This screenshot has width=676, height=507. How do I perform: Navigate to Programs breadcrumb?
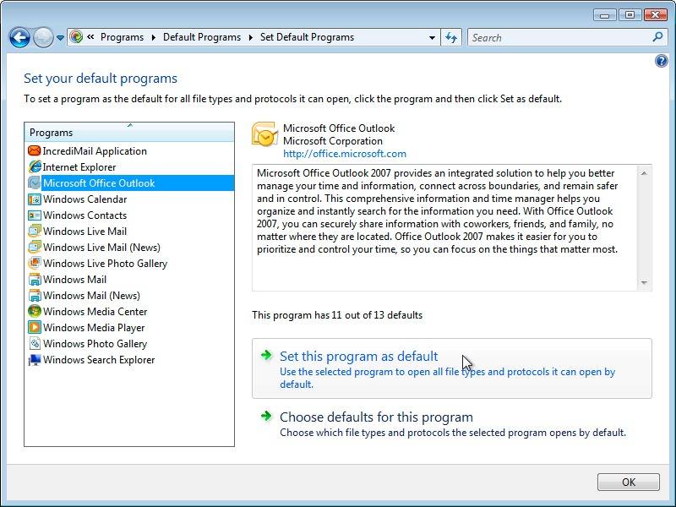(122, 37)
